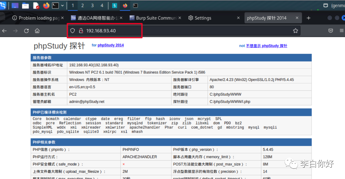Click the insecure connection lock icon

(81, 31)
